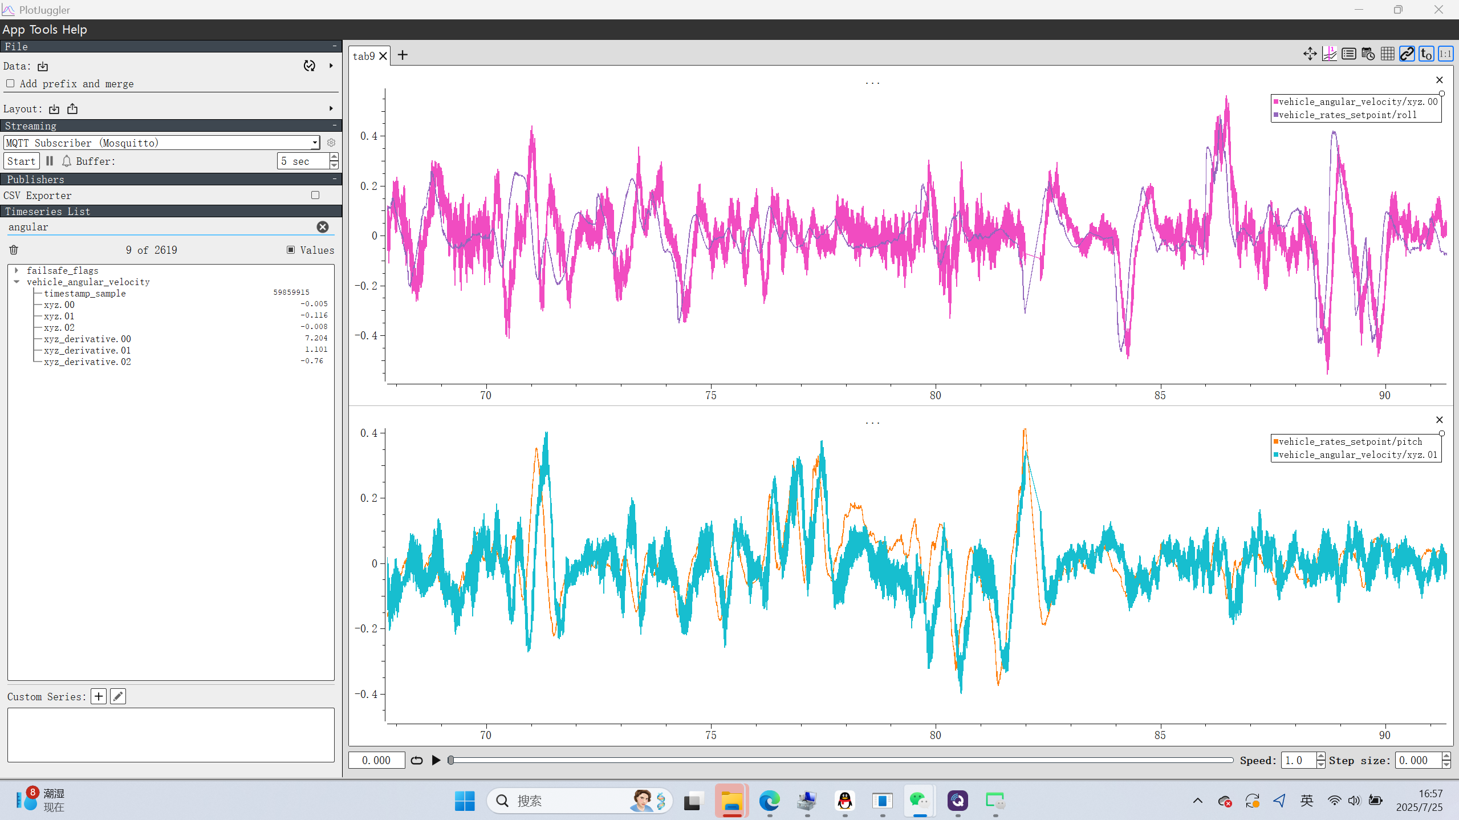Enable Add prefix and merge checkbox
Screen dimensions: 1459x820
10,83
